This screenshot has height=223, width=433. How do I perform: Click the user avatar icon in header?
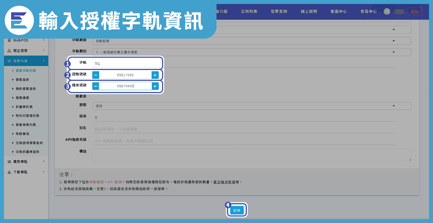click(387, 12)
